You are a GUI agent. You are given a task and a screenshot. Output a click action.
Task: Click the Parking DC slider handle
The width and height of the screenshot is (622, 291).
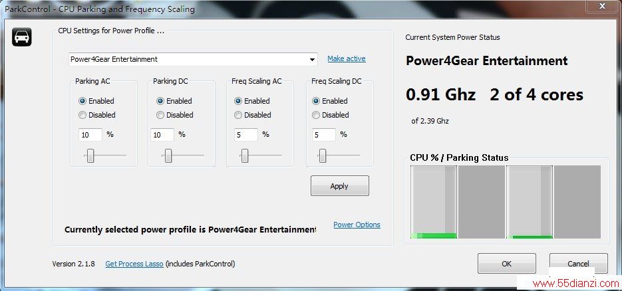(x=168, y=155)
